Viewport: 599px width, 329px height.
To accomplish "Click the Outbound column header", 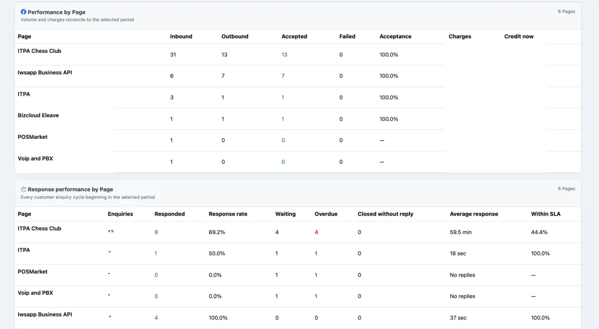I will tap(235, 36).
